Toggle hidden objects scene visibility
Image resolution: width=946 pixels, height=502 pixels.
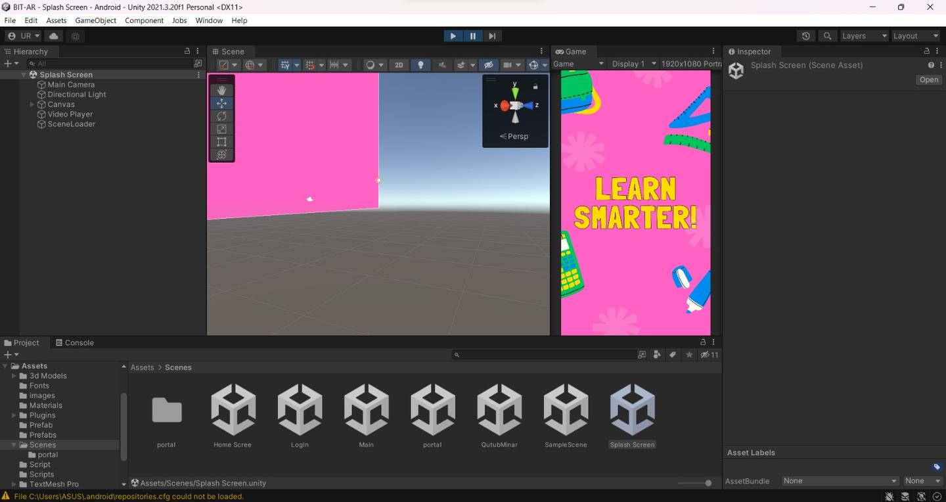click(x=488, y=64)
